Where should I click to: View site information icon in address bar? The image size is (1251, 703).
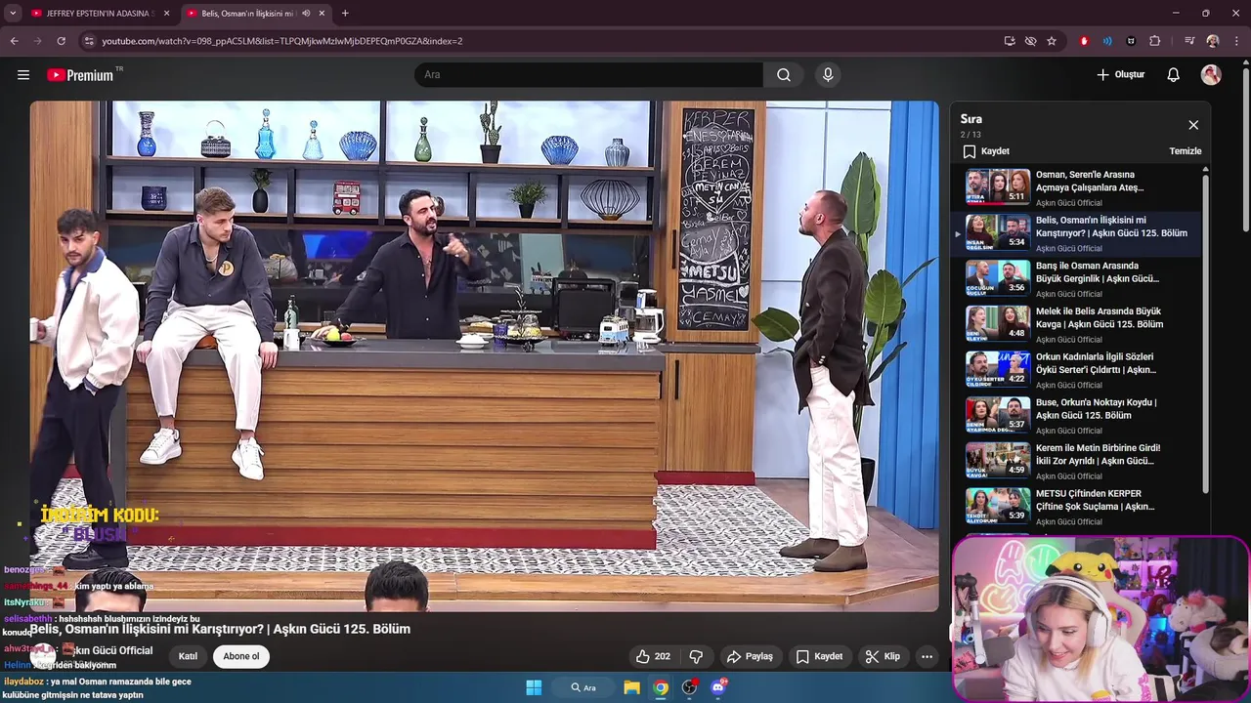pos(90,41)
